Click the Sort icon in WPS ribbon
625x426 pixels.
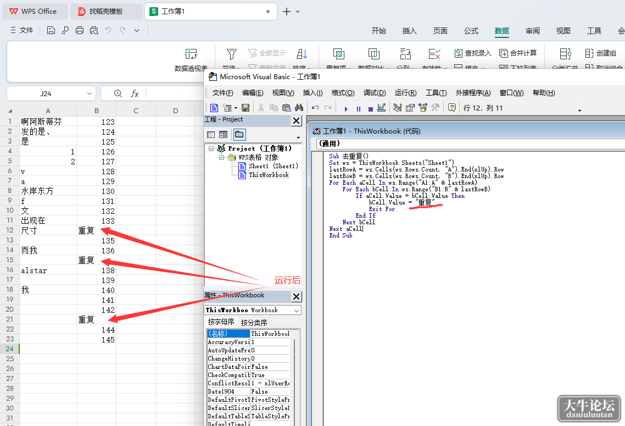click(302, 54)
